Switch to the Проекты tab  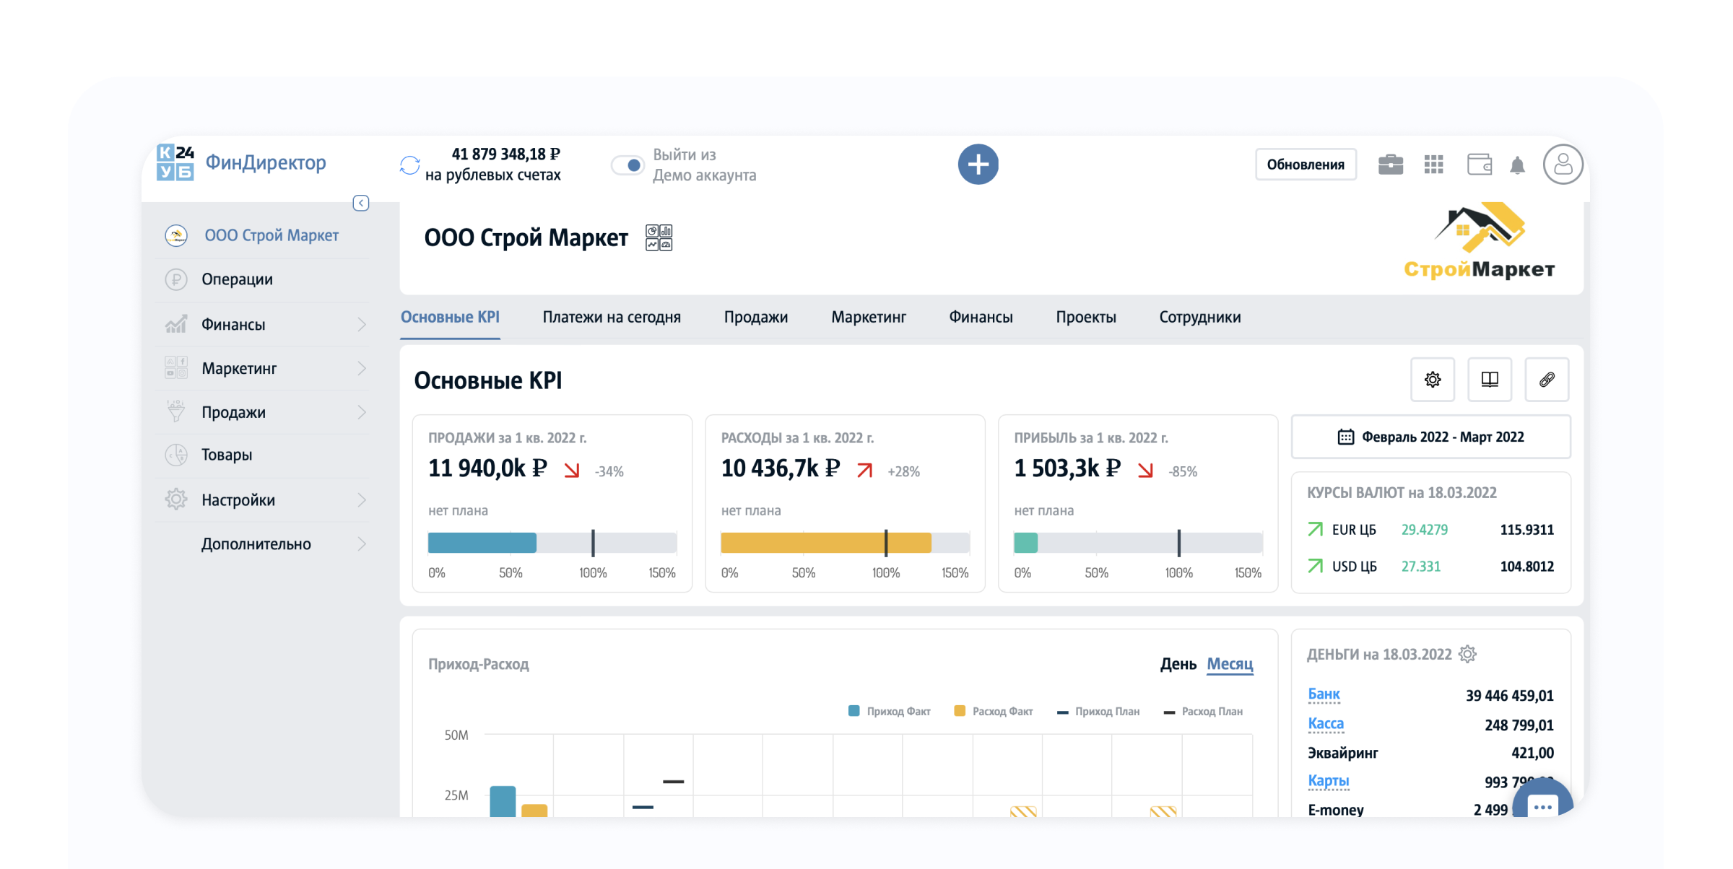[x=1086, y=317]
